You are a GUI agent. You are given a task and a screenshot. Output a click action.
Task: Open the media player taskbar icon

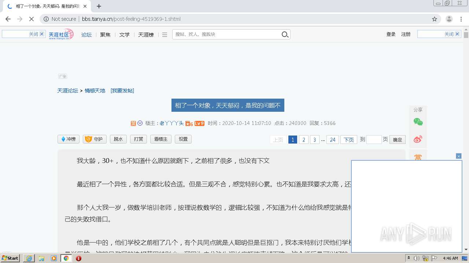click(54, 258)
